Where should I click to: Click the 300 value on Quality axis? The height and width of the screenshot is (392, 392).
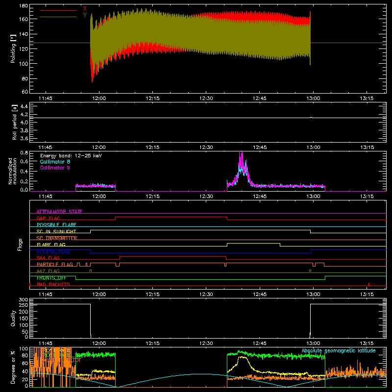click(24, 300)
